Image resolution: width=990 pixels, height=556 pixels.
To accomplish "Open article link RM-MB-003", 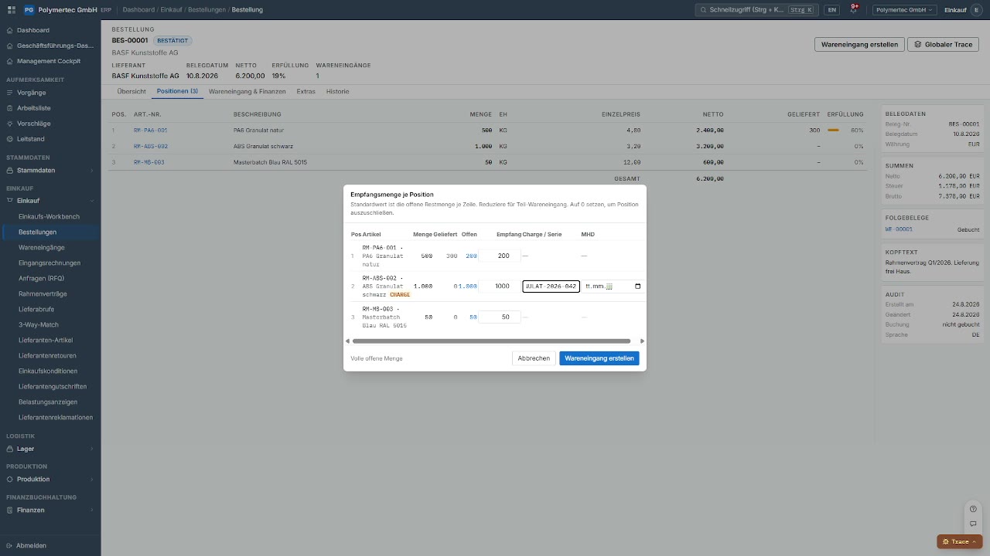I will point(148,162).
